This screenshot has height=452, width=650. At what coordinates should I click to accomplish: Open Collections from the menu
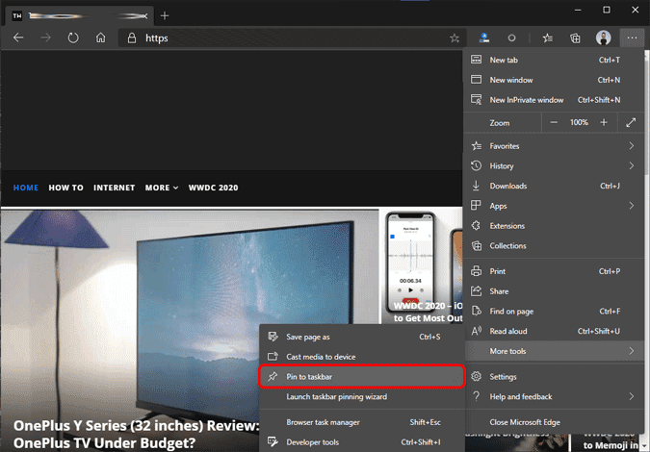(x=554, y=245)
